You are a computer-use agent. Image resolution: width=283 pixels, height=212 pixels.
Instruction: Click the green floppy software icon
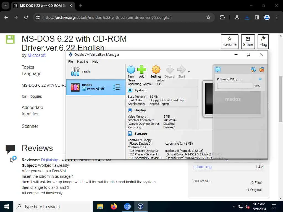10,39
